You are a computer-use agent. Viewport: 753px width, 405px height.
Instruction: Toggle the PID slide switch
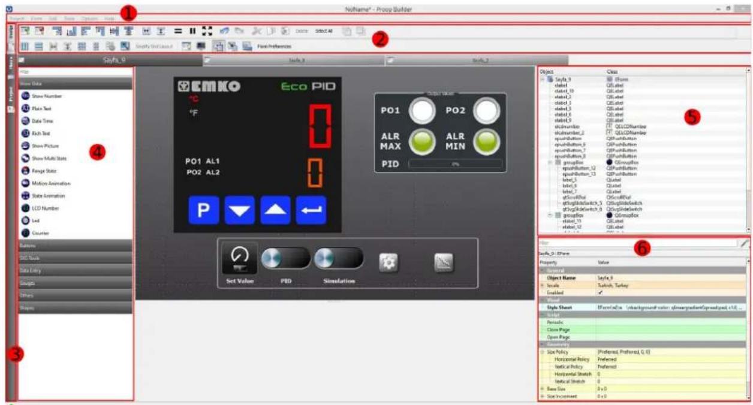click(286, 259)
